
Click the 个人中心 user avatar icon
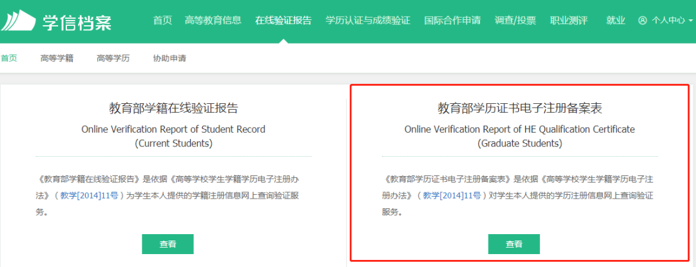click(643, 21)
